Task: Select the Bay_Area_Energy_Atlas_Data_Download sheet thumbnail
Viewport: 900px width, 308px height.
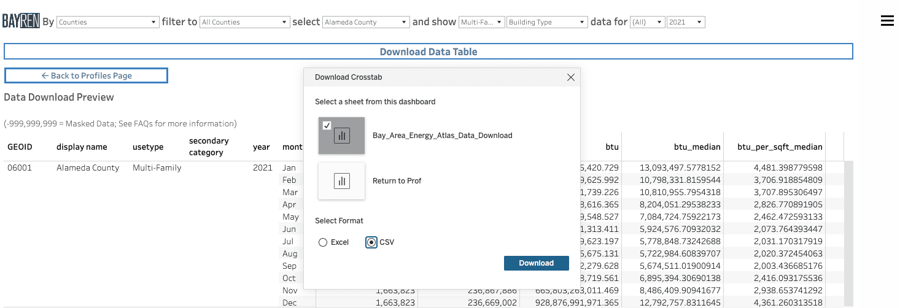Action: pos(341,136)
